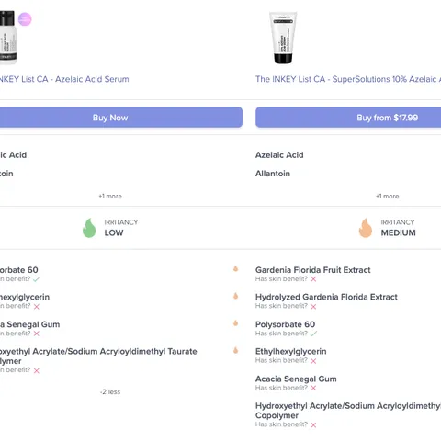Click the Buy from $17.99 button
441x441 pixels.
pos(348,118)
